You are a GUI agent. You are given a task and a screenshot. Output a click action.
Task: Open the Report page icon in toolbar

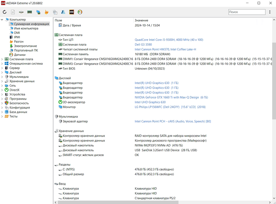click(x=13, y=12)
